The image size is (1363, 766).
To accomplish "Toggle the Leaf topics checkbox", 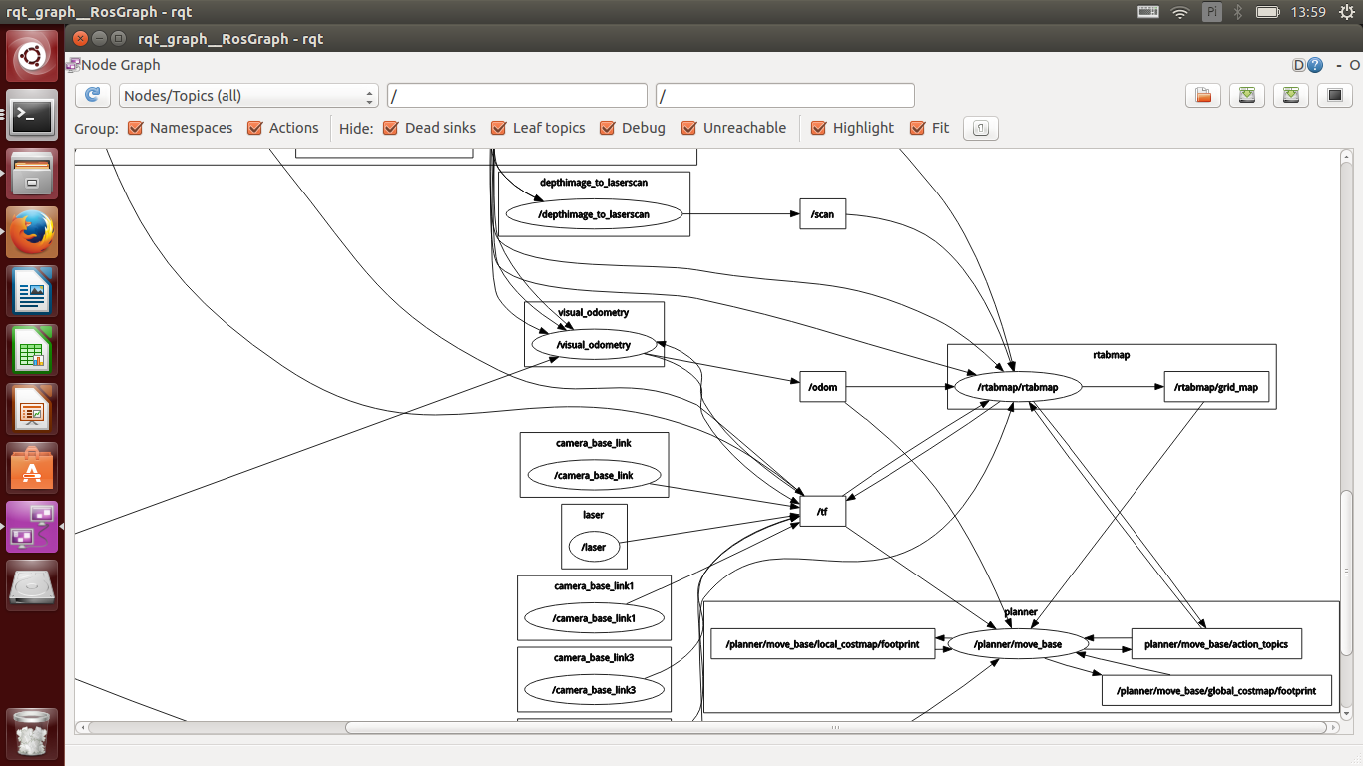I will coord(499,128).
